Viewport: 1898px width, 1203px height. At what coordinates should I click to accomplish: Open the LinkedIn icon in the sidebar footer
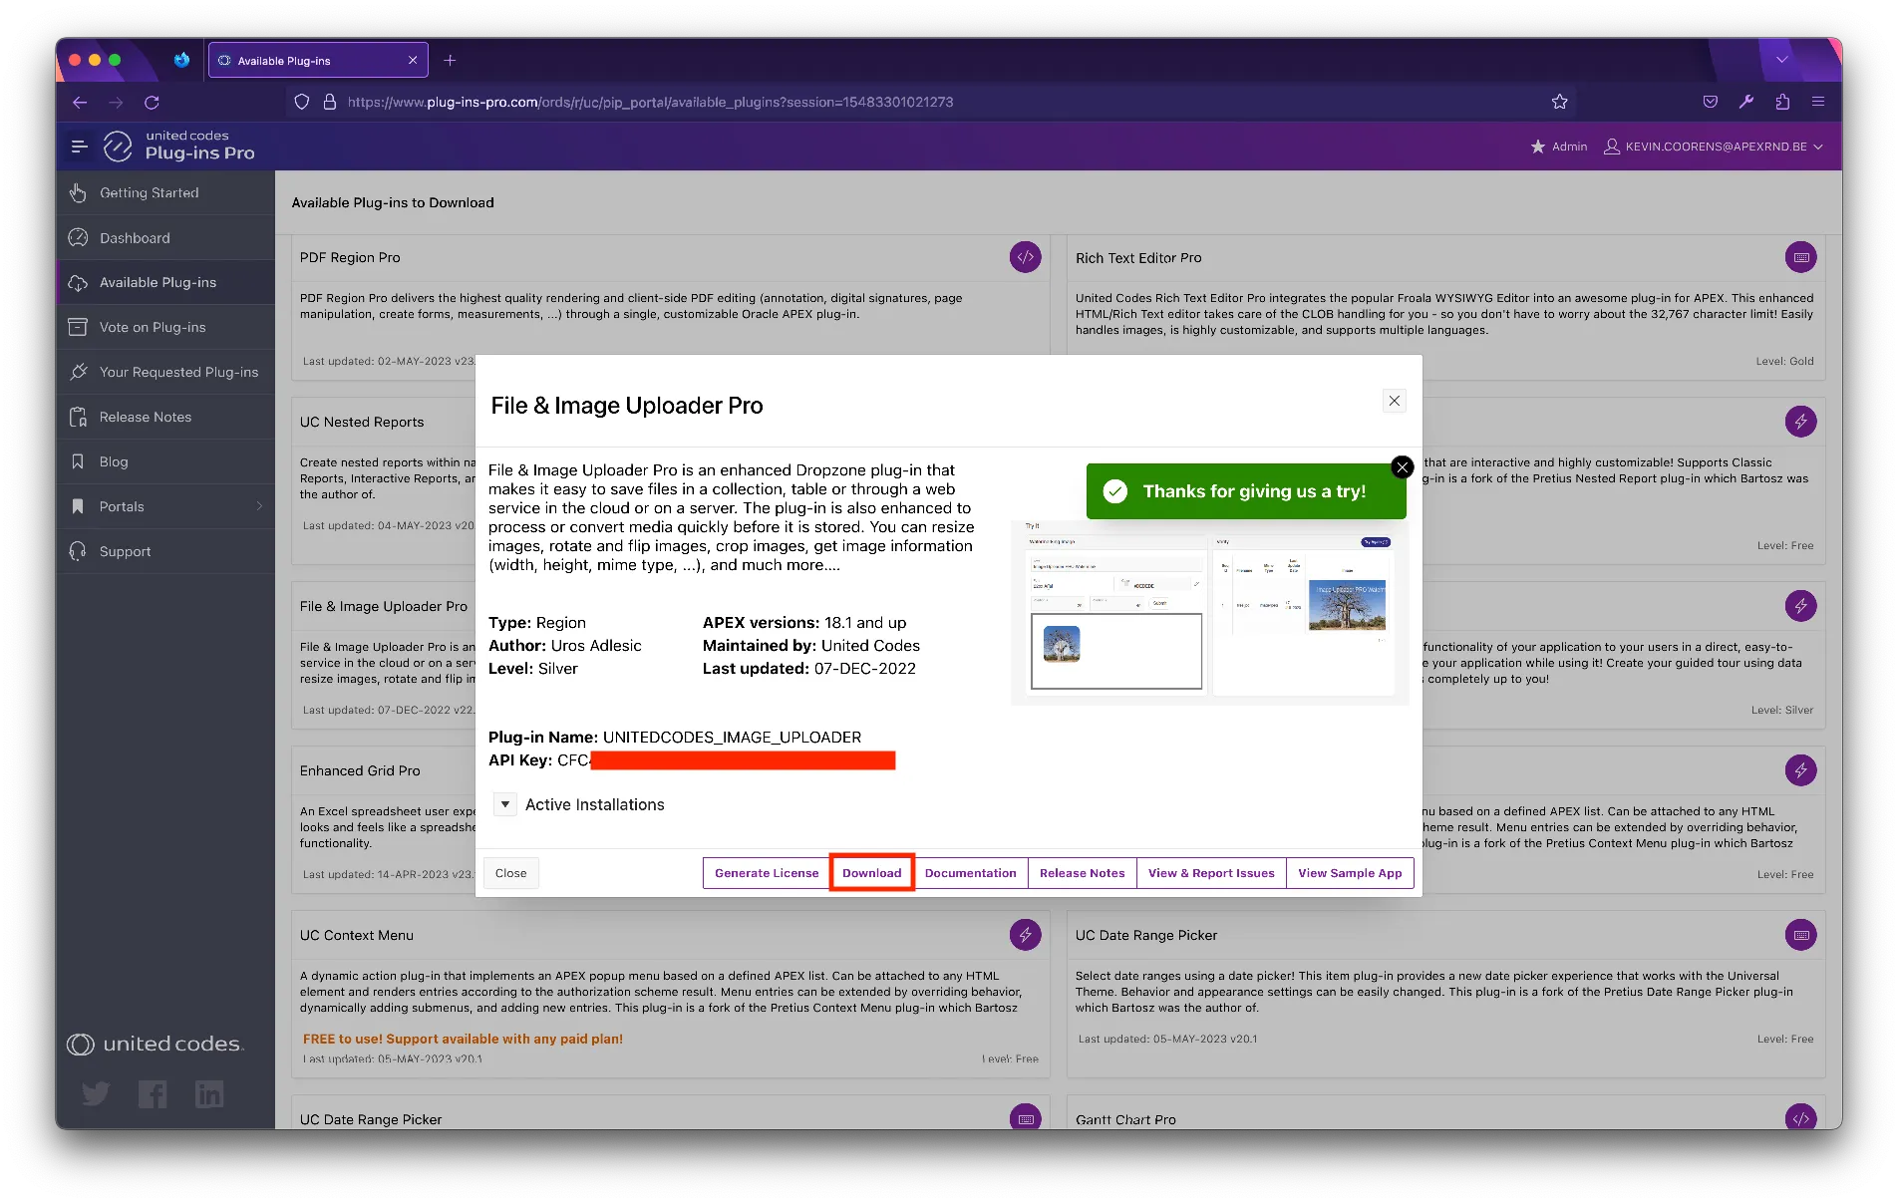click(x=209, y=1094)
